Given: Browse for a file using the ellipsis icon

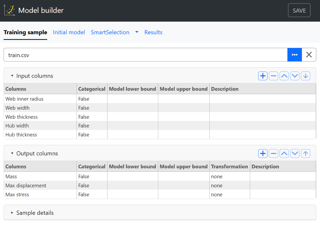Looking at the screenshot, I should coord(295,54).
